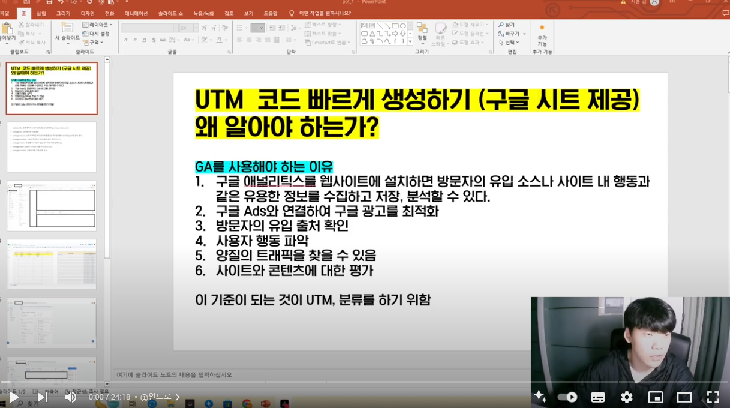The image size is (730, 408).
Task: Open the 전환 ribbon tab
Action: (109, 13)
